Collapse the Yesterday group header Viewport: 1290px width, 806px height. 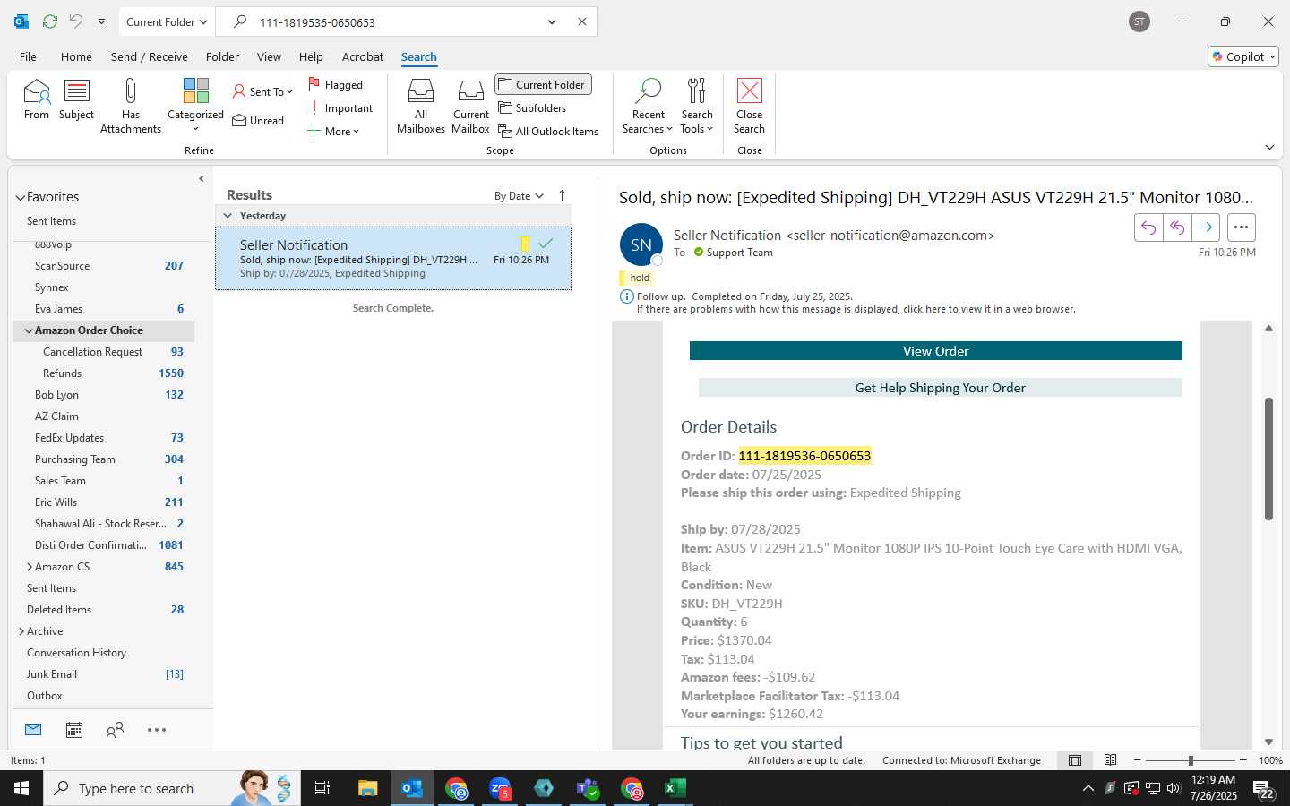[x=228, y=216]
